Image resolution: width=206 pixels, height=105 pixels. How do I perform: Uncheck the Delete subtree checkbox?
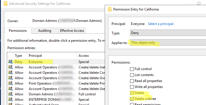click(132, 99)
